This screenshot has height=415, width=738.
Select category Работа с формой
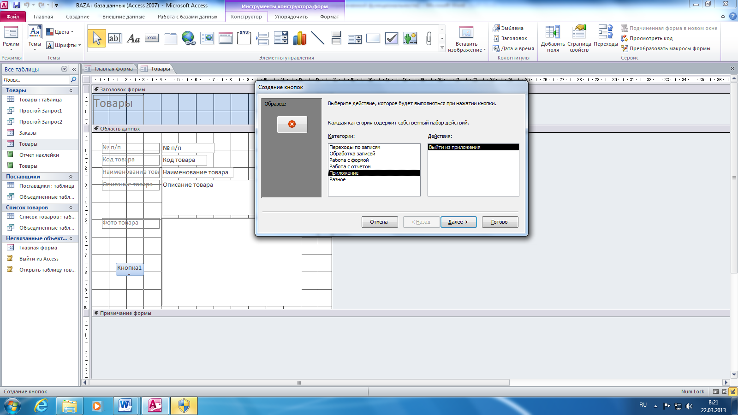374,160
